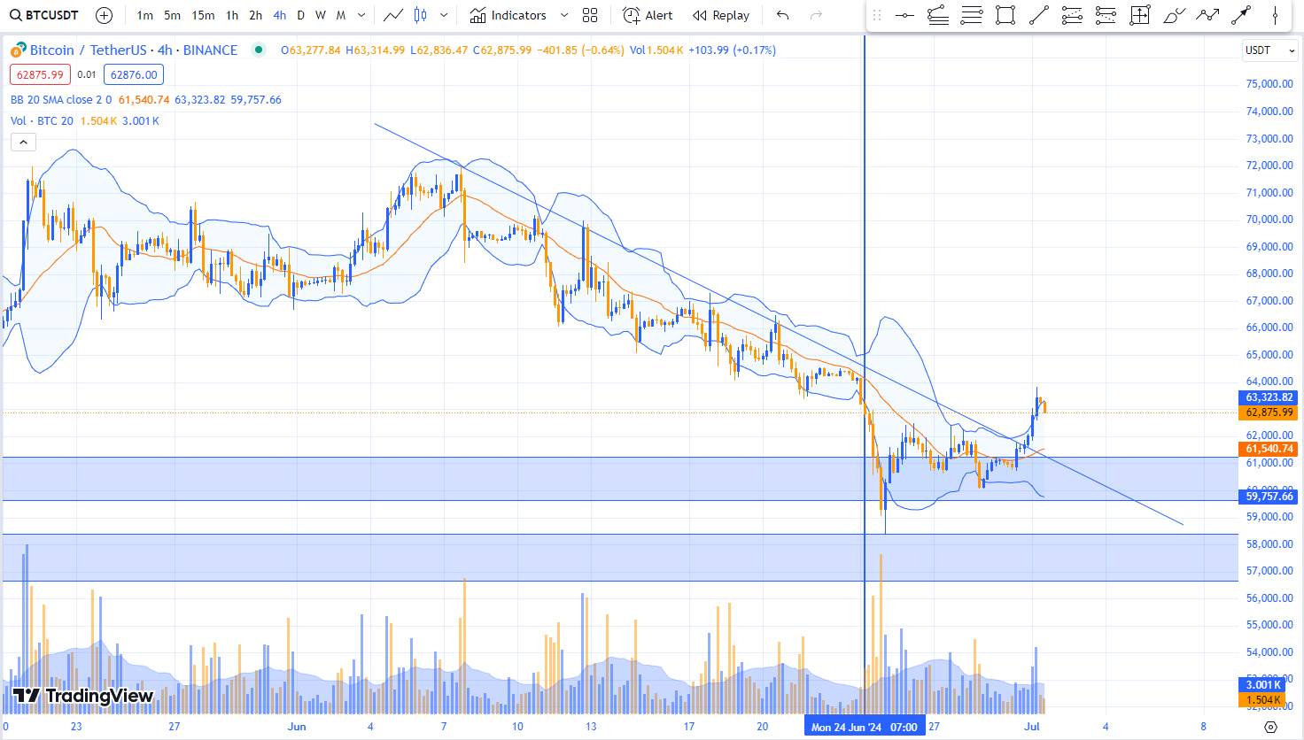The height and width of the screenshot is (740, 1304).
Task: Click the green market status dot
Action: [x=258, y=50]
